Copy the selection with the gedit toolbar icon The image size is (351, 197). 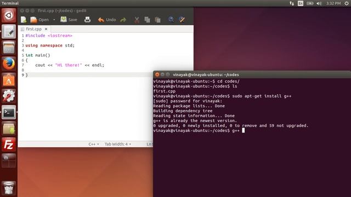[148, 20]
